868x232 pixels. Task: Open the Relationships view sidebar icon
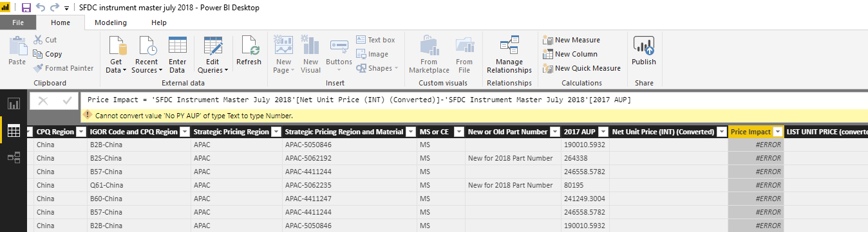tap(14, 157)
